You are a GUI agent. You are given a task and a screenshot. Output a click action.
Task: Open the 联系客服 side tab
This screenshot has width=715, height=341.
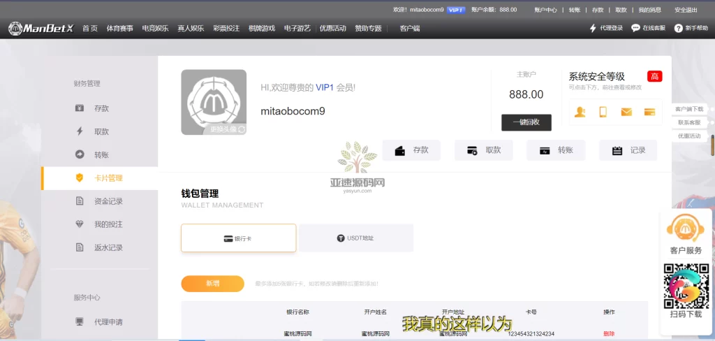tap(689, 123)
